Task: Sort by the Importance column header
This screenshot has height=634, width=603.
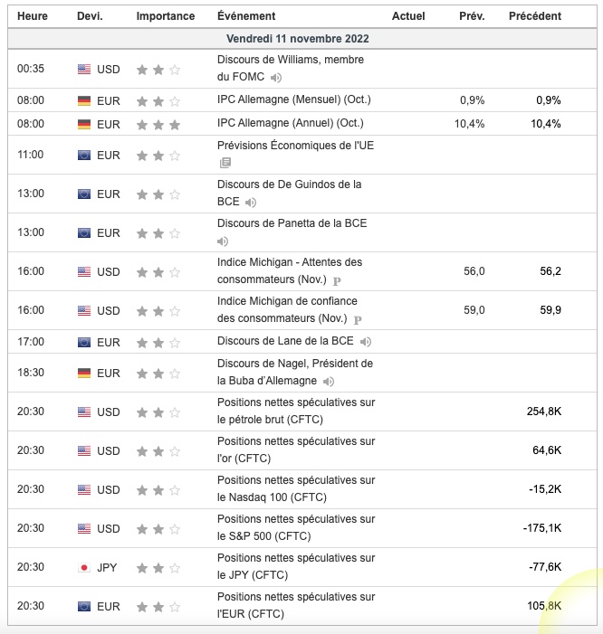Action: (165, 16)
